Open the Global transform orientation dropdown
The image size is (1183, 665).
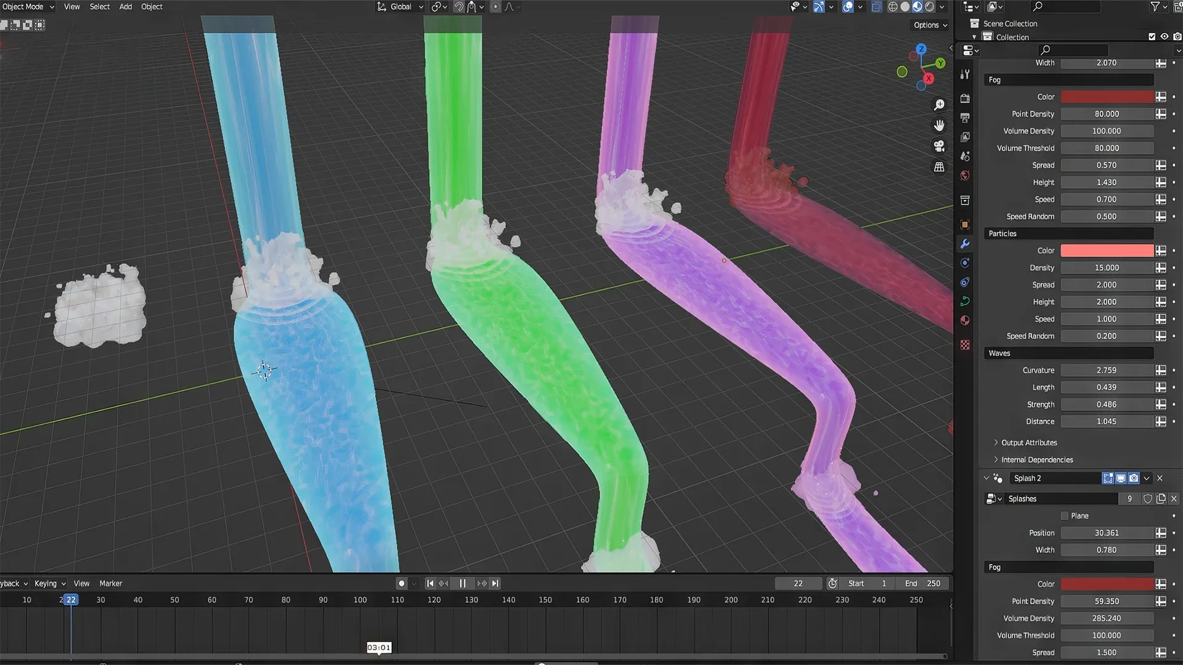pos(399,7)
